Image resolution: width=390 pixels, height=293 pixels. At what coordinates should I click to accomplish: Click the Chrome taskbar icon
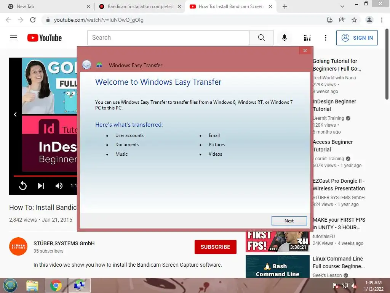point(56,285)
